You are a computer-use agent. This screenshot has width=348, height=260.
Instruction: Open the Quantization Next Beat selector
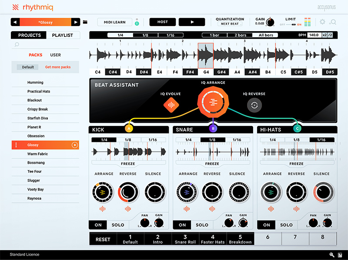pos(230,24)
